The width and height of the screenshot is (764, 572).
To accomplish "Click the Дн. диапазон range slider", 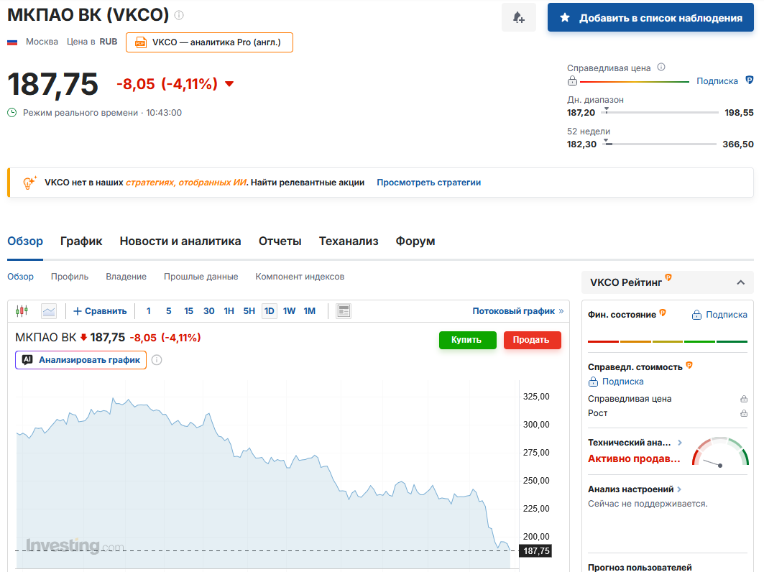I will 661,112.
